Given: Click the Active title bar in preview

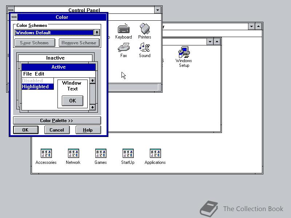Looking at the screenshot, I should click(x=59, y=67).
